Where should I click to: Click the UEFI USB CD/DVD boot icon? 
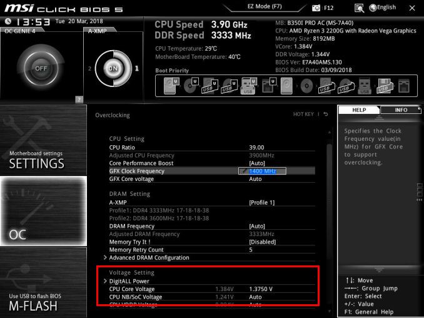230,86
